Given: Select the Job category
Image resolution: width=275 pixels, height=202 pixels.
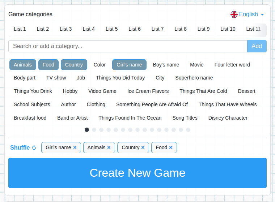Looking at the screenshot, I should [x=81, y=78].
